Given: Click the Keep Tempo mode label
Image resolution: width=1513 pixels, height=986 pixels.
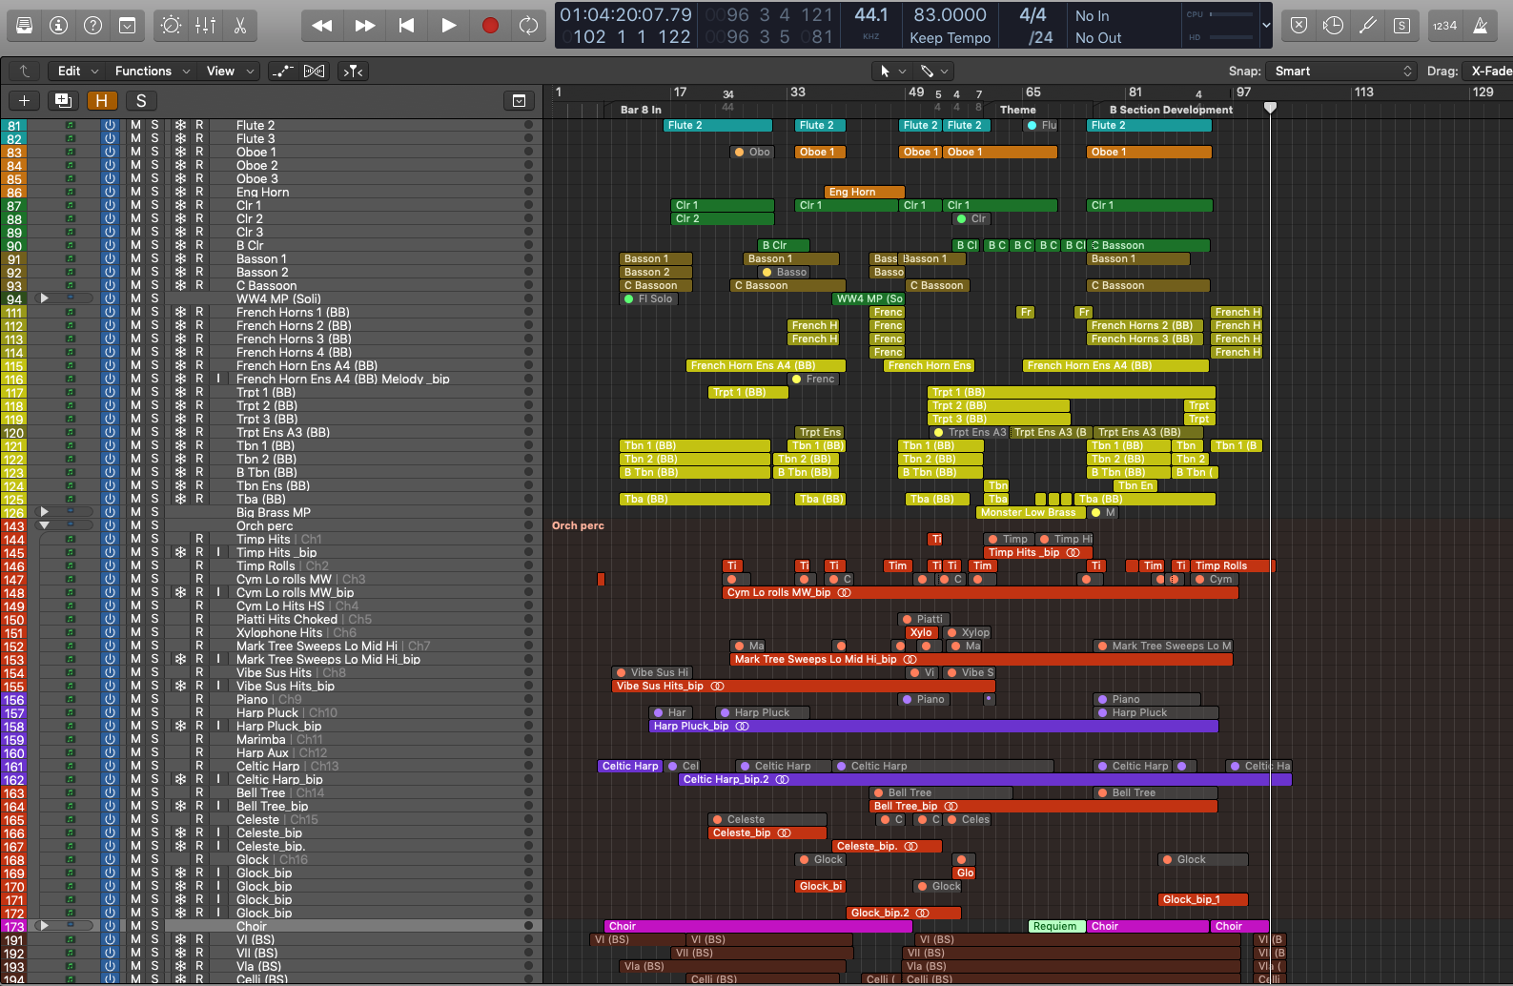Looking at the screenshot, I should tap(950, 38).
